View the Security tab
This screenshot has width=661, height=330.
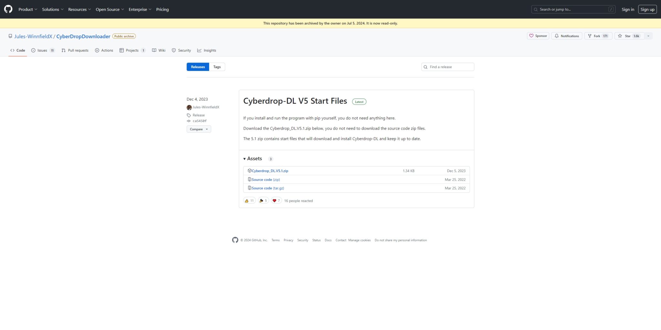click(x=181, y=50)
